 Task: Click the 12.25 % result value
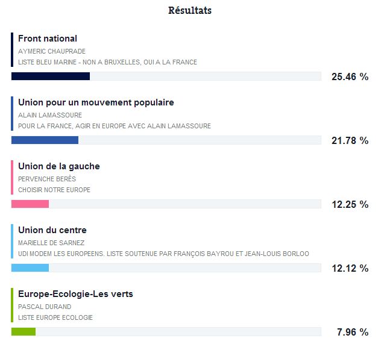350,204
